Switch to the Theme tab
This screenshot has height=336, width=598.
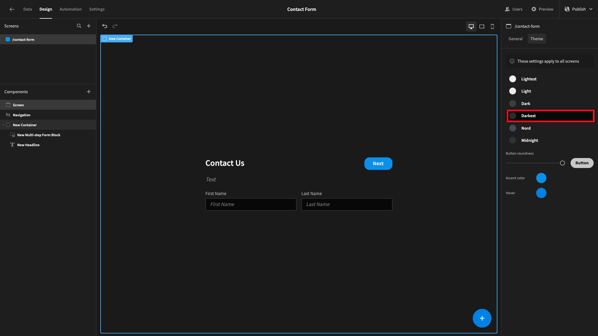tap(537, 39)
